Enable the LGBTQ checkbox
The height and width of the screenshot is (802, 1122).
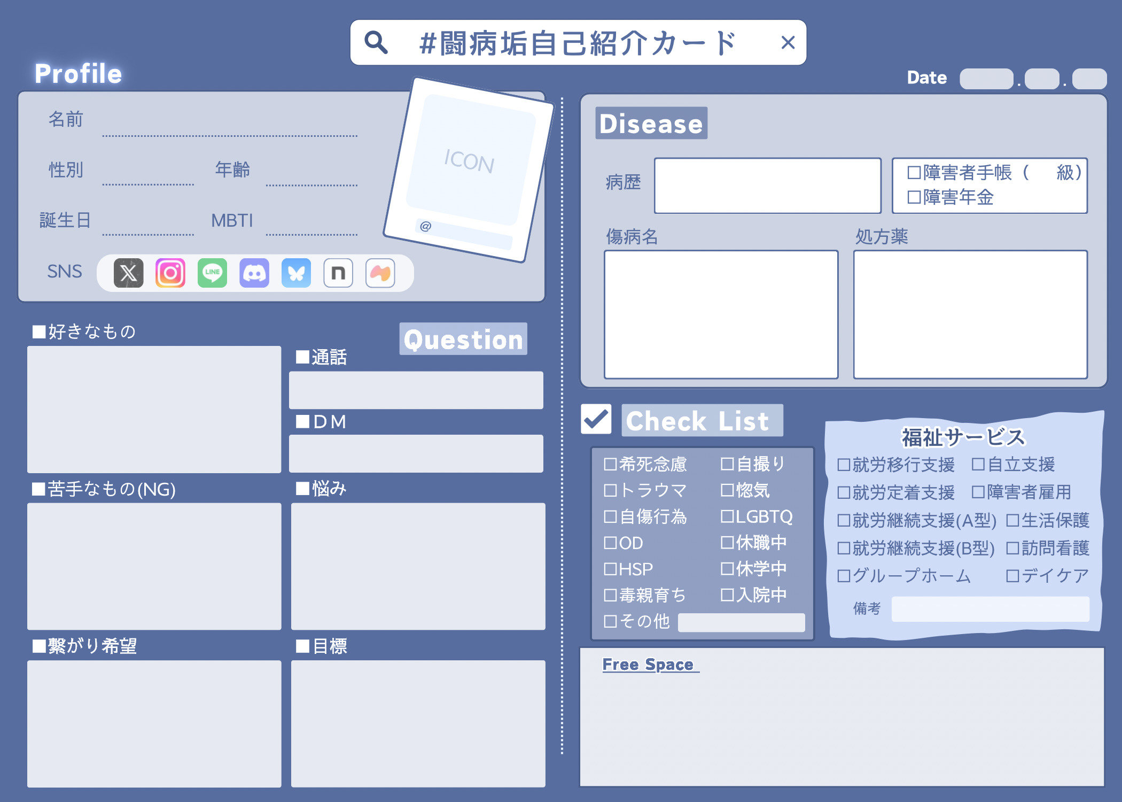pyautogui.click(x=726, y=516)
